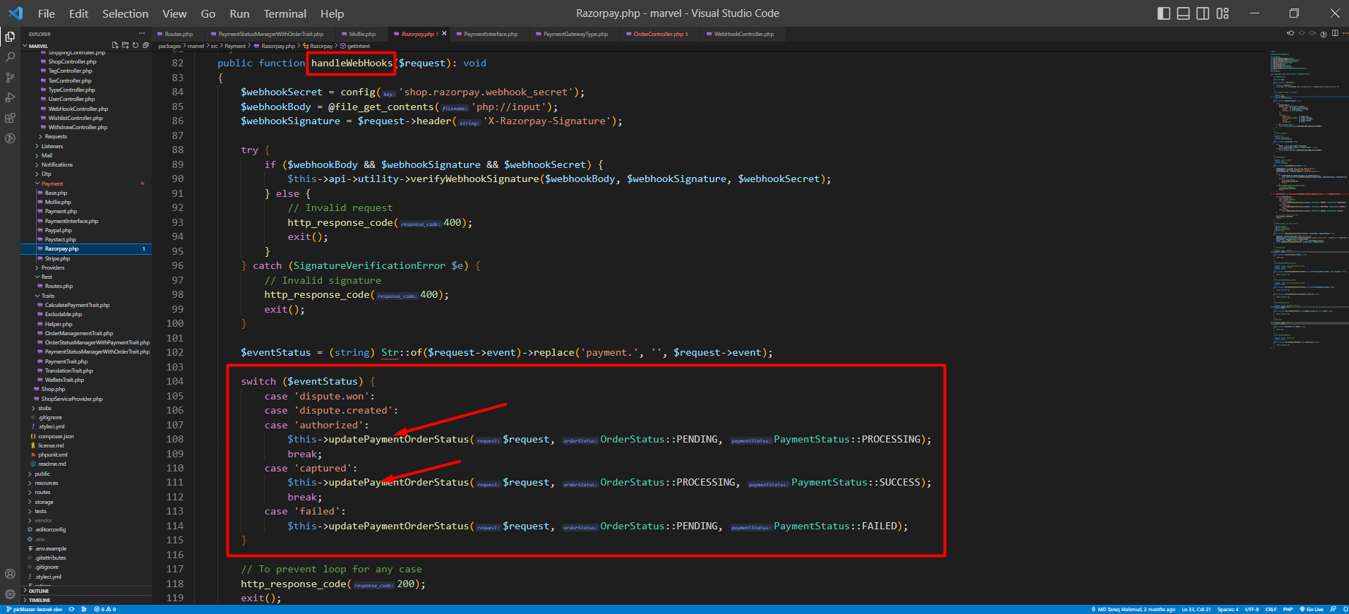Click MD Tareq Mahmud blame annotation in status bar
Screen dimensions: 1349x614
click(x=1133, y=609)
